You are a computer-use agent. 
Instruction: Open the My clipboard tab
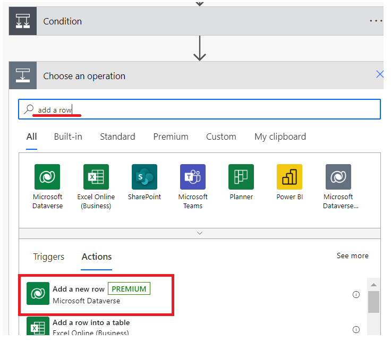[280, 137]
